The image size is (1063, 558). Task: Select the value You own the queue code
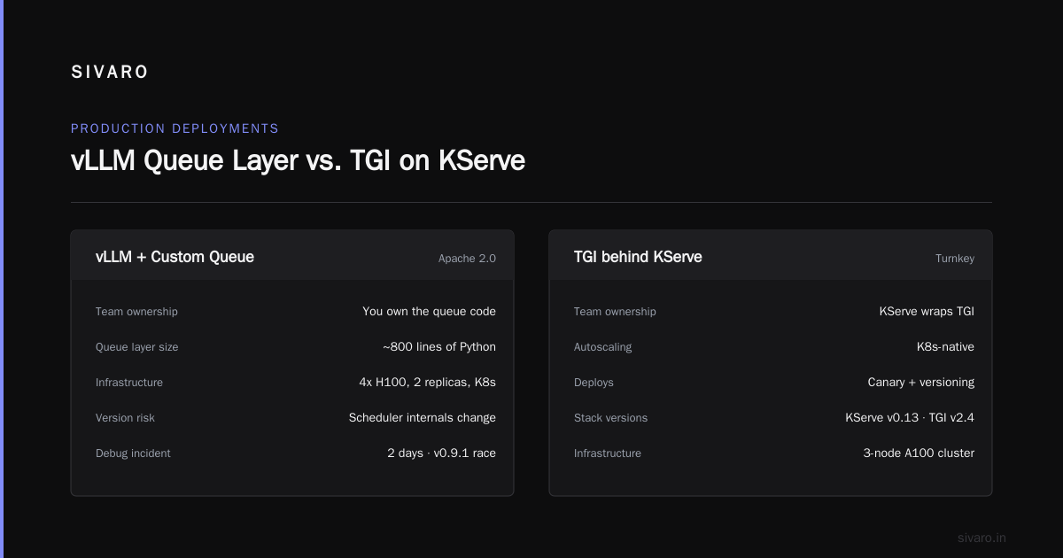click(x=429, y=312)
